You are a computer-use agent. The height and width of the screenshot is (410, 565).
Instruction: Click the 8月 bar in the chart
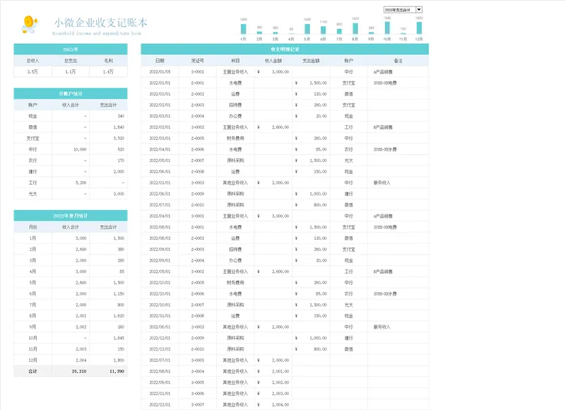(355, 28)
